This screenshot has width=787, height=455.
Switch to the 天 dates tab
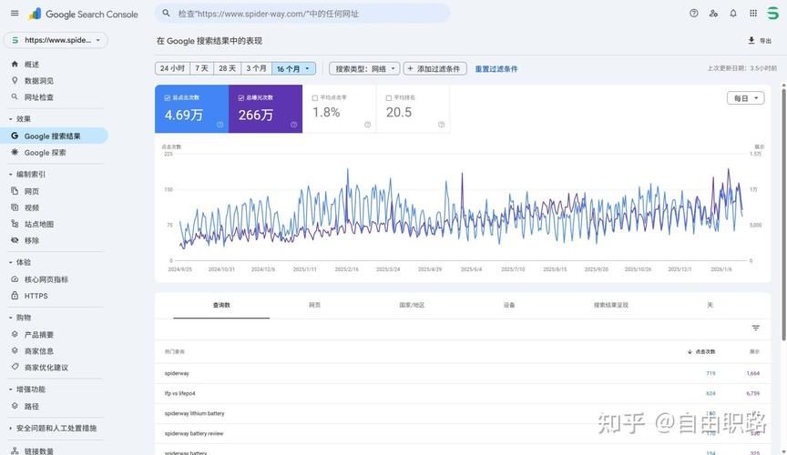point(710,305)
